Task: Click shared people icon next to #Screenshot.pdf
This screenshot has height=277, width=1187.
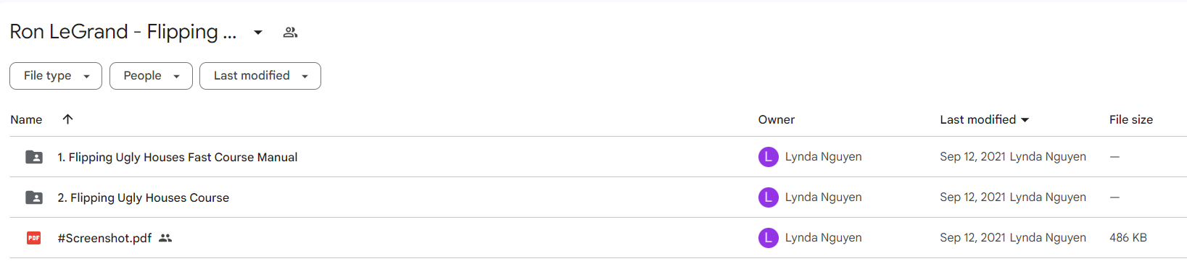Action: (x=165, y=238)
